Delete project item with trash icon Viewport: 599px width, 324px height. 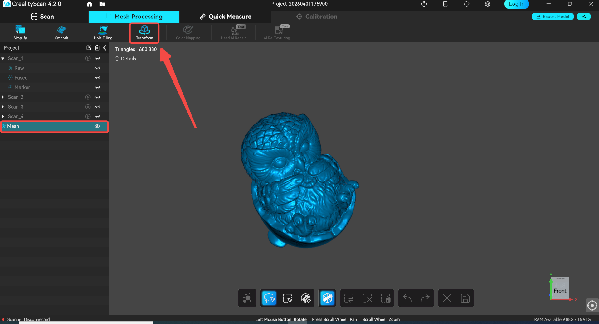(x=97, y=48)
